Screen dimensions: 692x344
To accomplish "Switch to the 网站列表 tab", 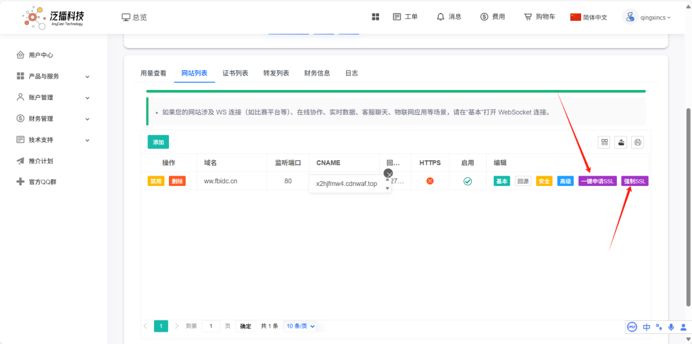I will (x=195, y=73).
